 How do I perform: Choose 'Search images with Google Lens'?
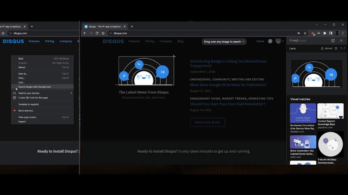coord(42,87)
